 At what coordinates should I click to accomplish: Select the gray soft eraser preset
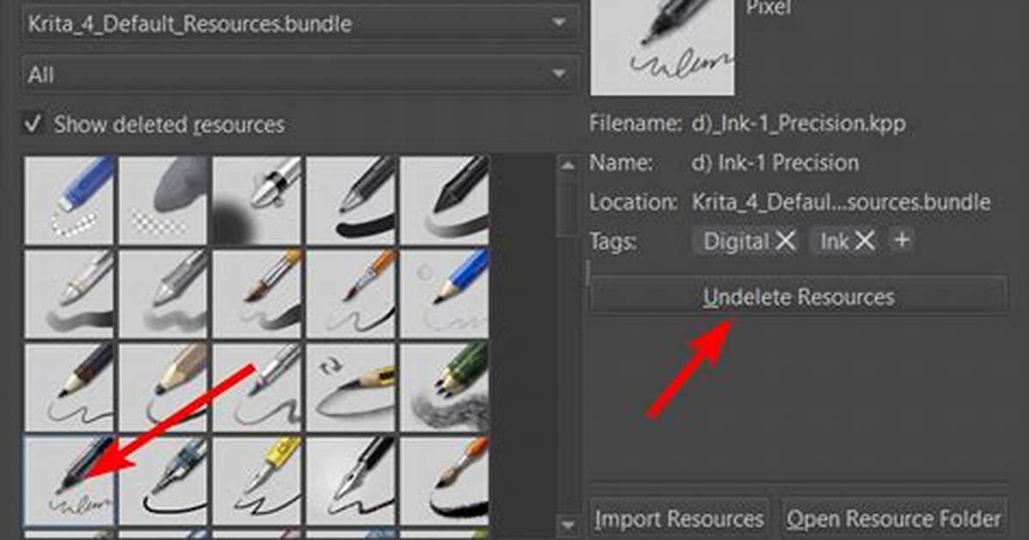163,200
